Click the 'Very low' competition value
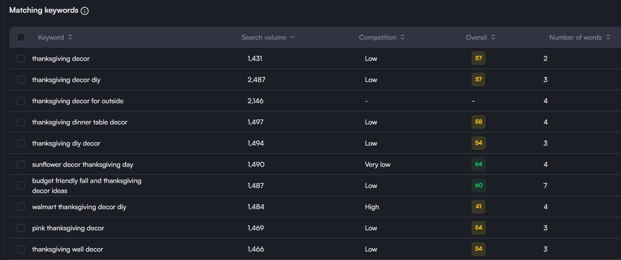This screenshot has width=621, height=260. click(377, 164)
